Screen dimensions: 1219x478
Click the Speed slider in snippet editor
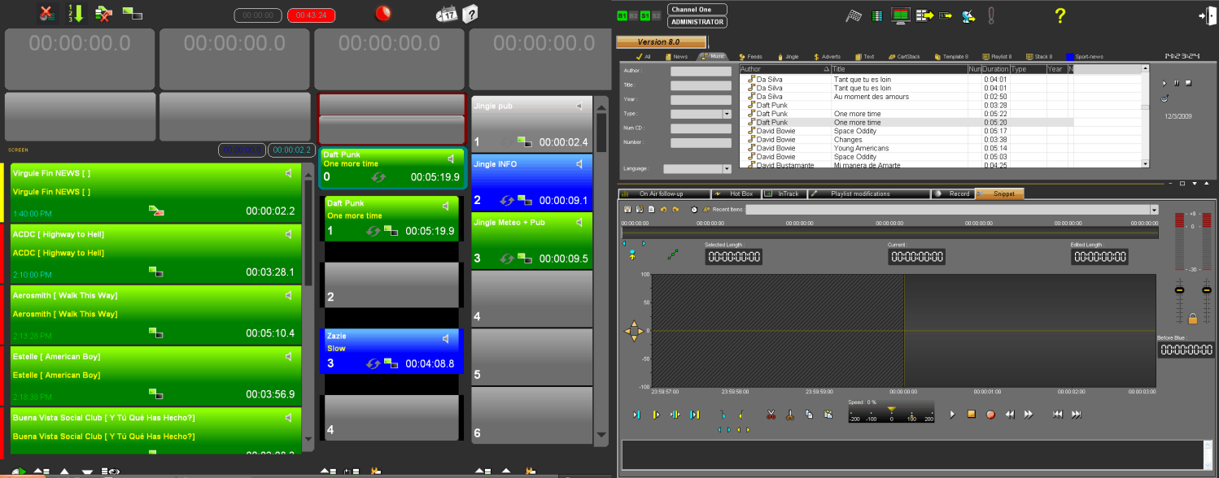pos(891,412)
